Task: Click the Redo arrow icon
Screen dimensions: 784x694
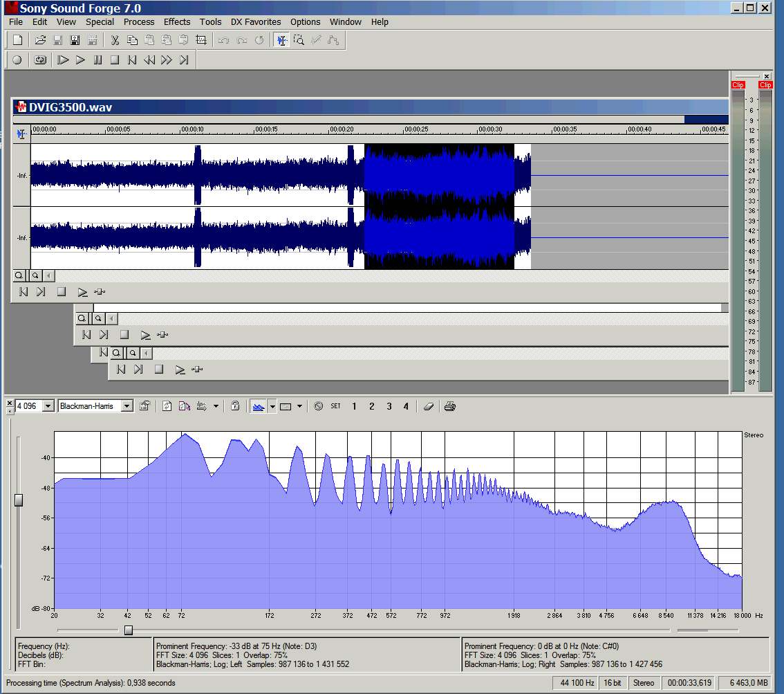Action: (x=241, y=40)
